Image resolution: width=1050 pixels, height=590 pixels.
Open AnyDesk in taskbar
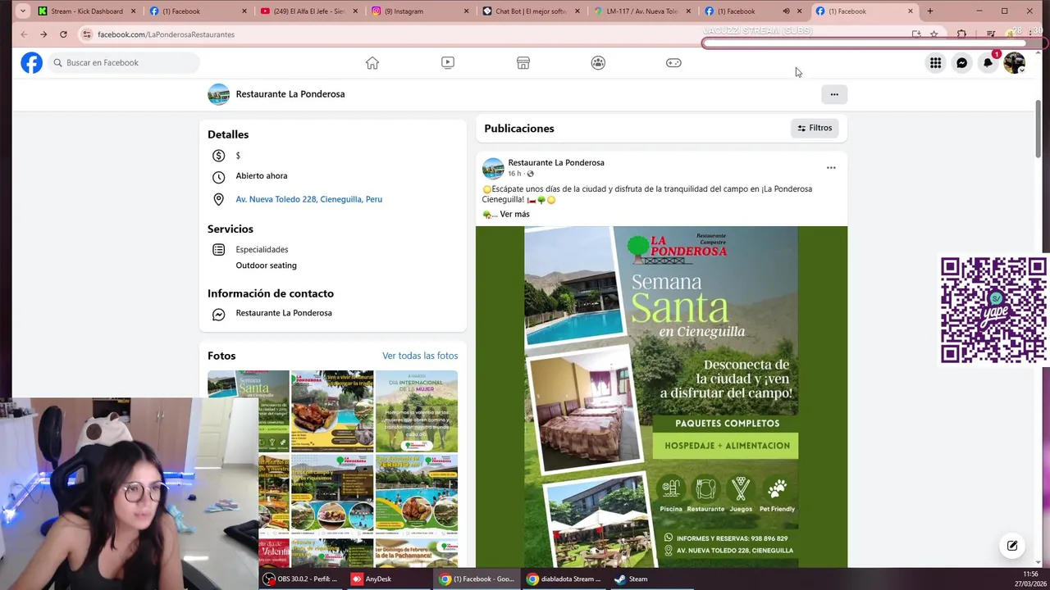371,579
